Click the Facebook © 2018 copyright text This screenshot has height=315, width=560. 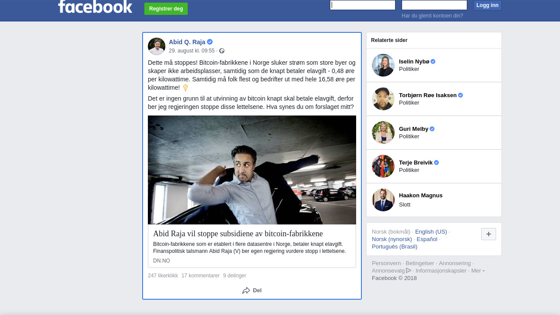(394, 278)
